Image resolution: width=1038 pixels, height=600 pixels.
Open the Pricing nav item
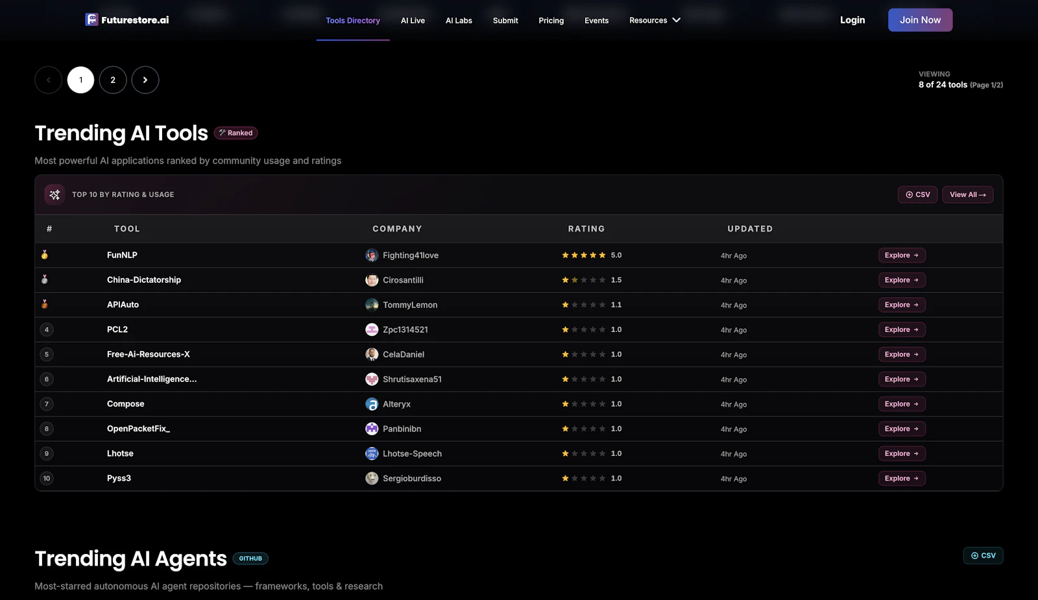pyautogui.click(x=551, y=20)
